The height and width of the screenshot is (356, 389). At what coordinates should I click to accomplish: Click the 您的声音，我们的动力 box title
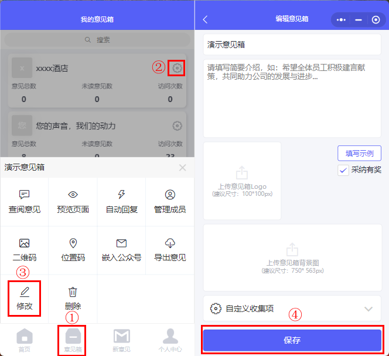click(x=76, y=126)
